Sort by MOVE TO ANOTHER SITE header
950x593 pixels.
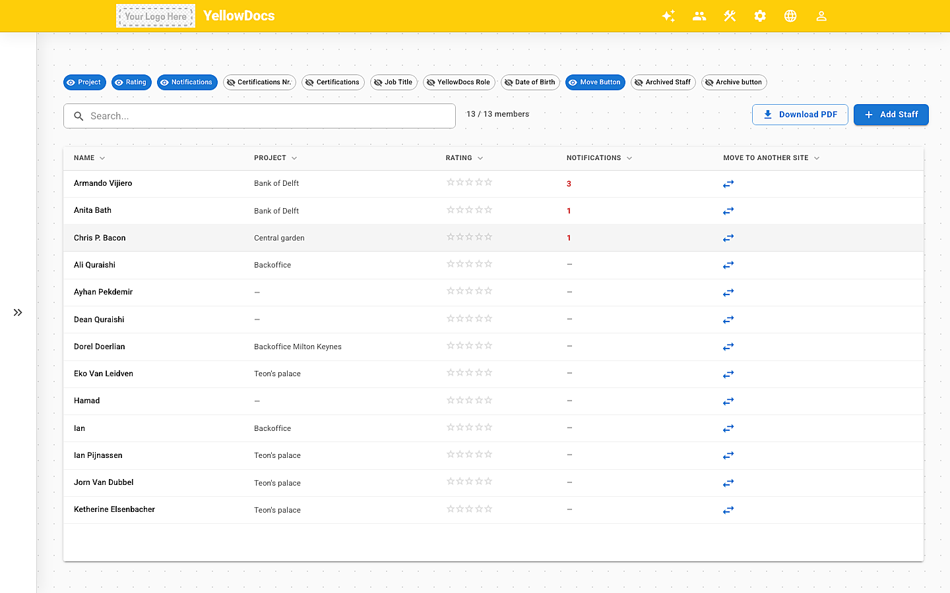point(771,158)
